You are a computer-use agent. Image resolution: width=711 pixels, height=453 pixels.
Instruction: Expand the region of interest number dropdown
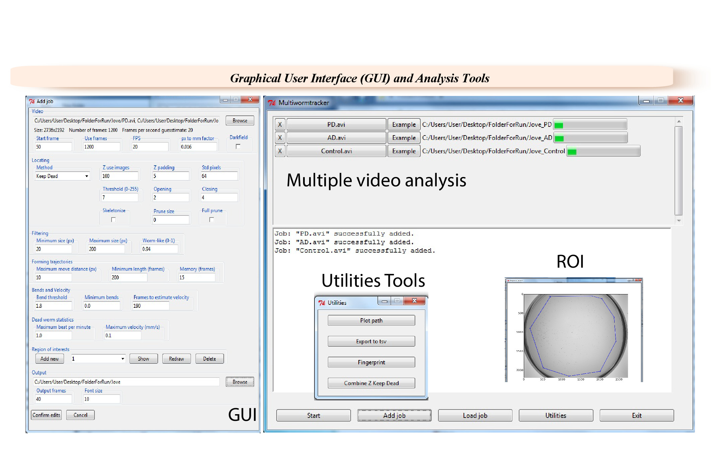click(x=123, y=359)
